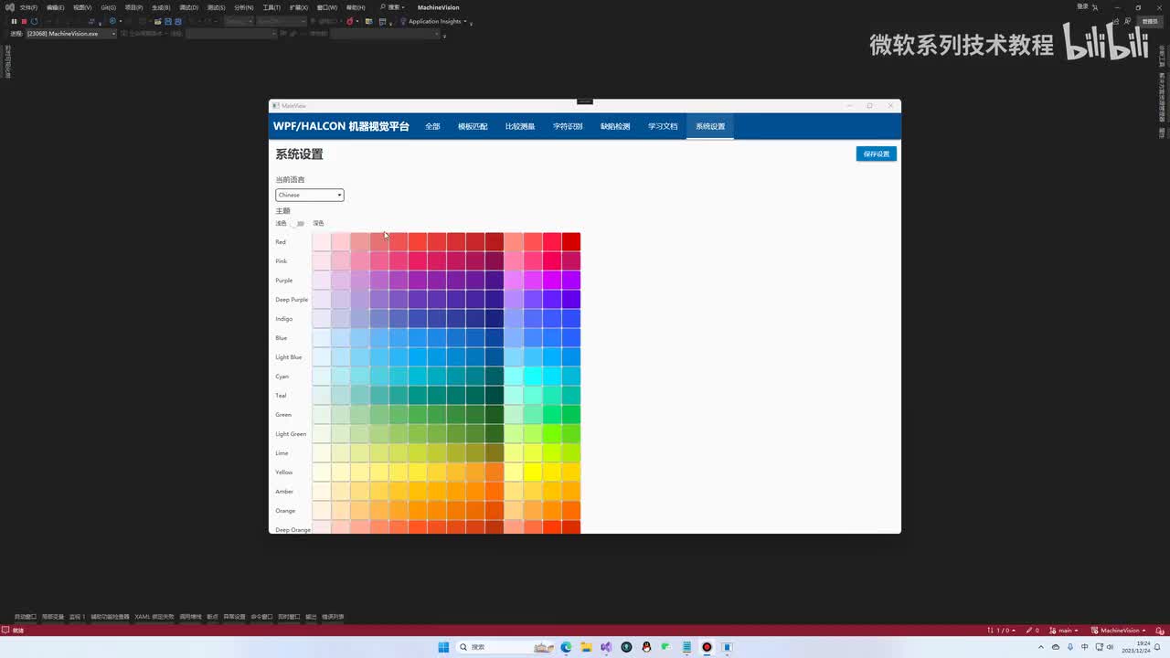1170x658 pixels.
Task: Toggle the light/dark theme switch
Action: (x=299, y=223)
